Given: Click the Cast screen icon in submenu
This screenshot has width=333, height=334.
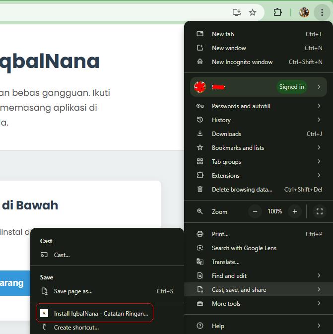Looking at the screenshot, I should (x=44, y=255).
